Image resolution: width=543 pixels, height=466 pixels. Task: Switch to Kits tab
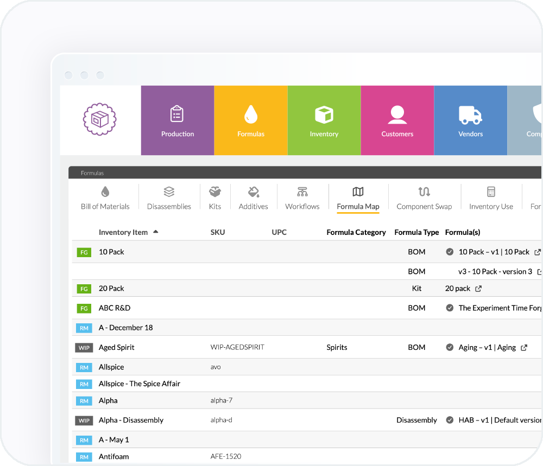[215, 198]
